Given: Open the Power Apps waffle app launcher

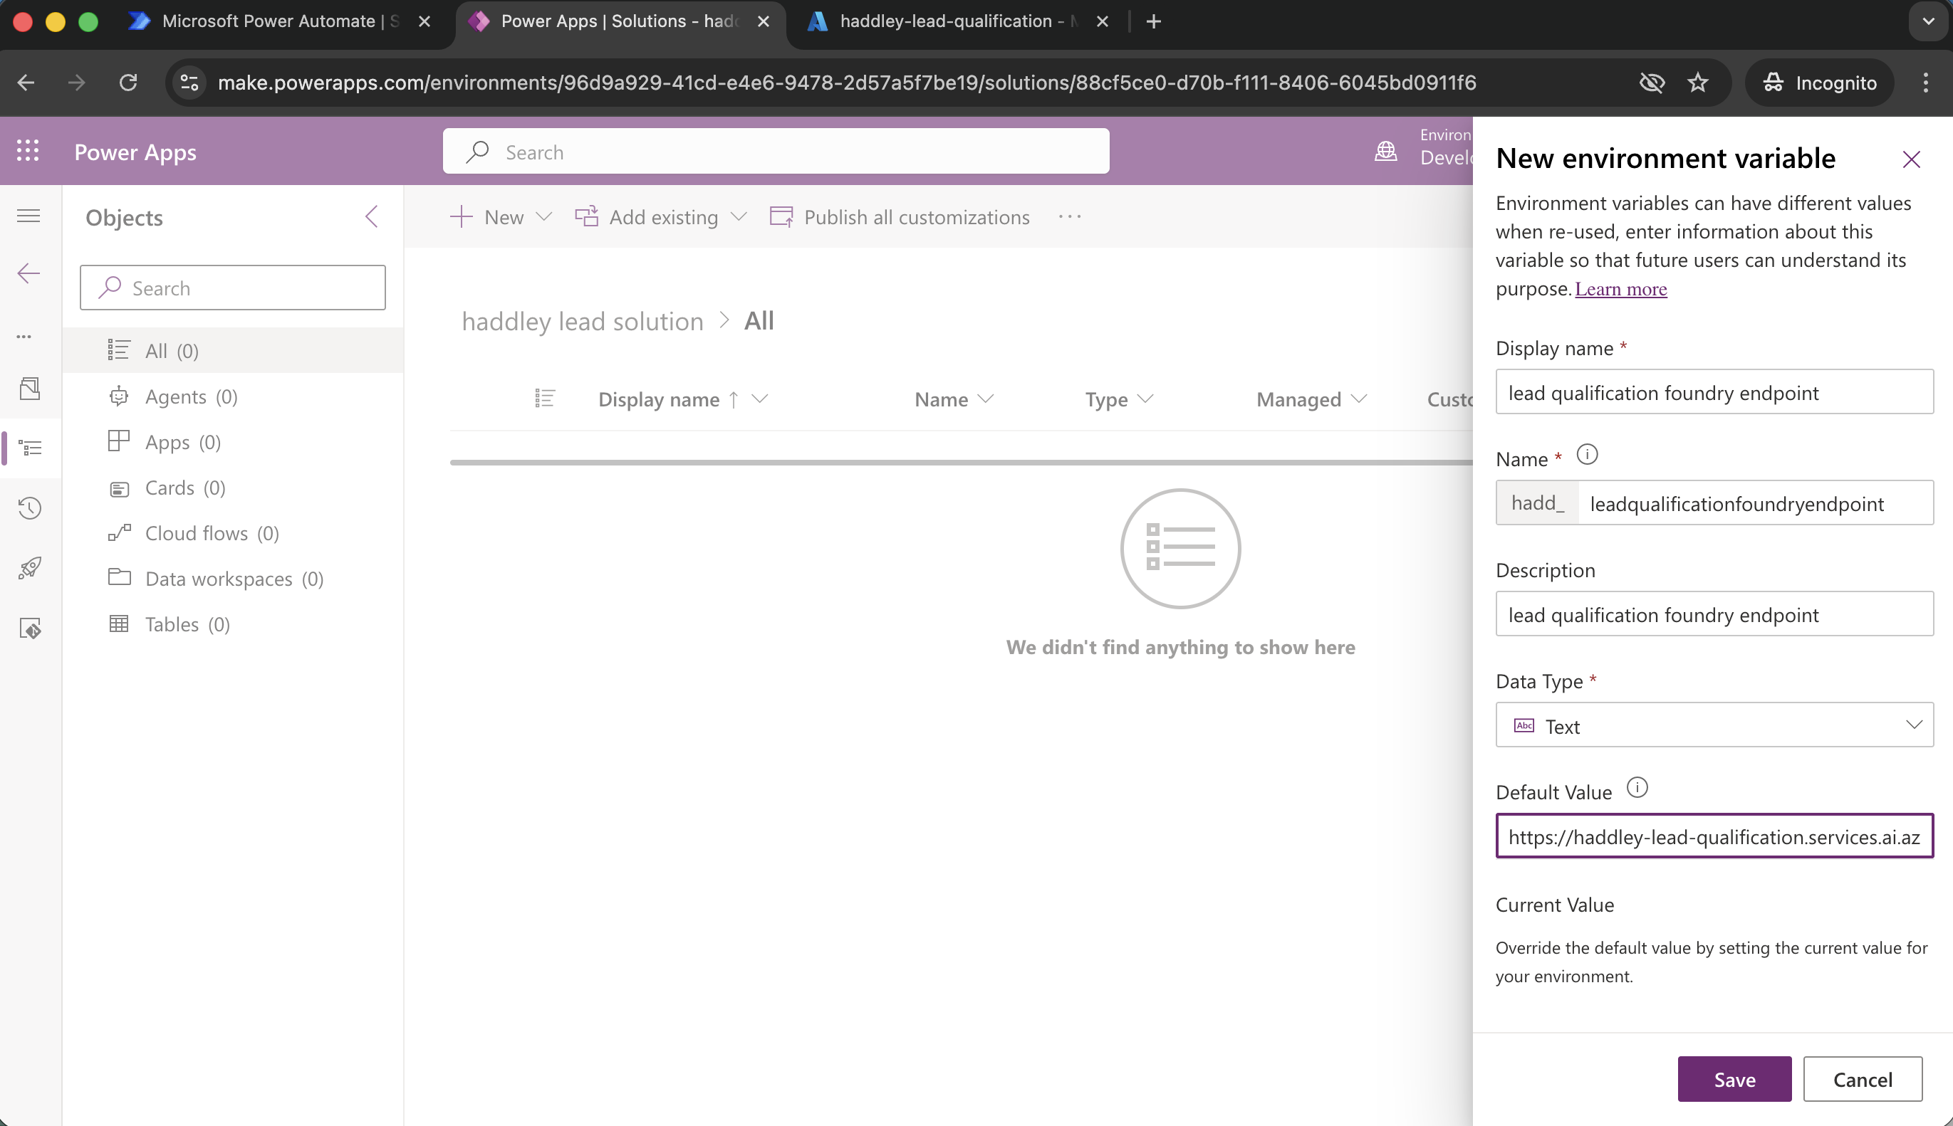Looking at the screenshot, I should click(28, 151).
